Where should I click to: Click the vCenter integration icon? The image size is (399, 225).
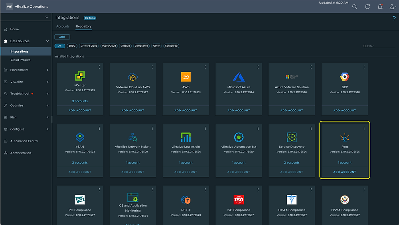[x=80, y=76]
